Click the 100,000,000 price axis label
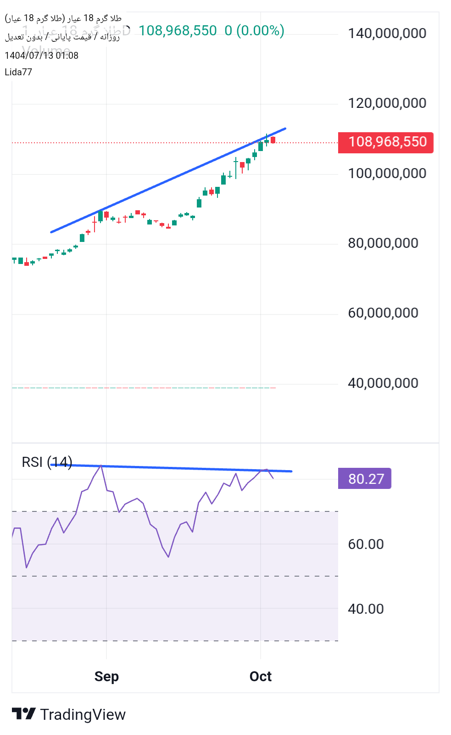 point(387,174)
